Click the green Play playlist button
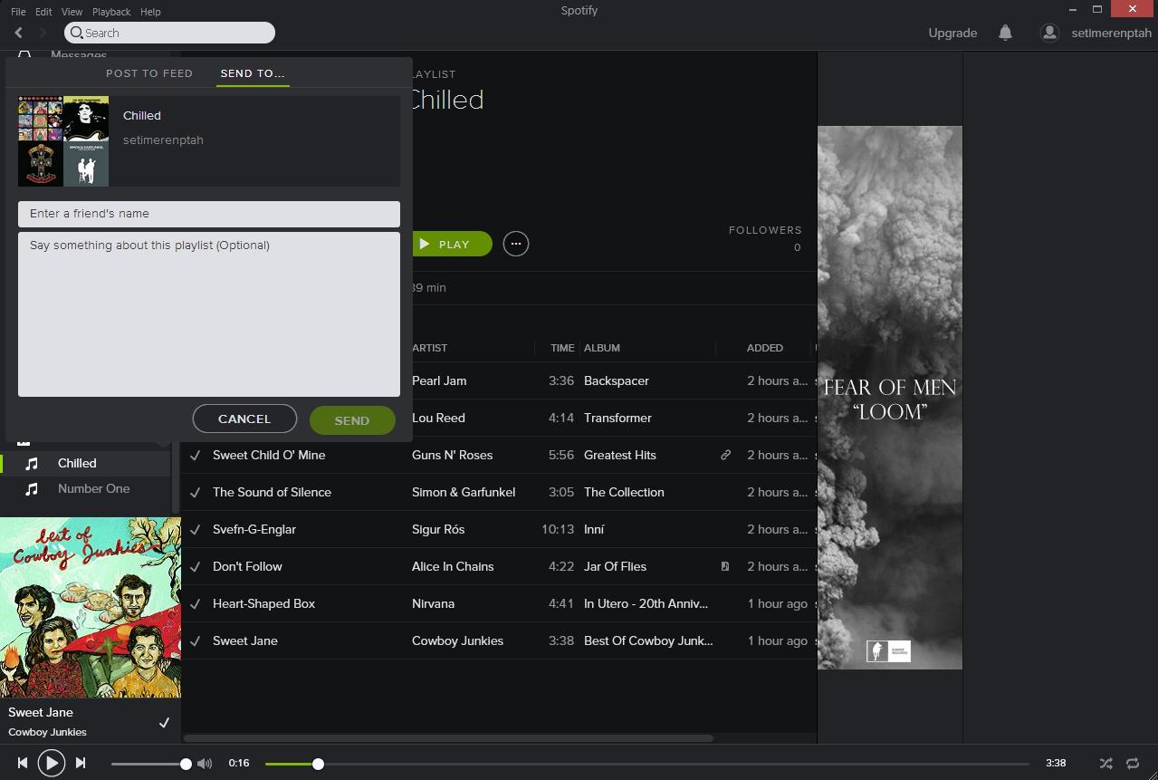Screen dimensions: 1158x780 click(x=452, y=244)
